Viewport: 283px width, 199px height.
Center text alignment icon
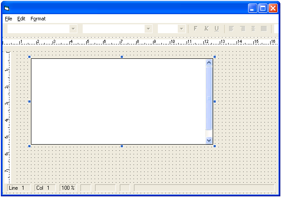point(253,29)
